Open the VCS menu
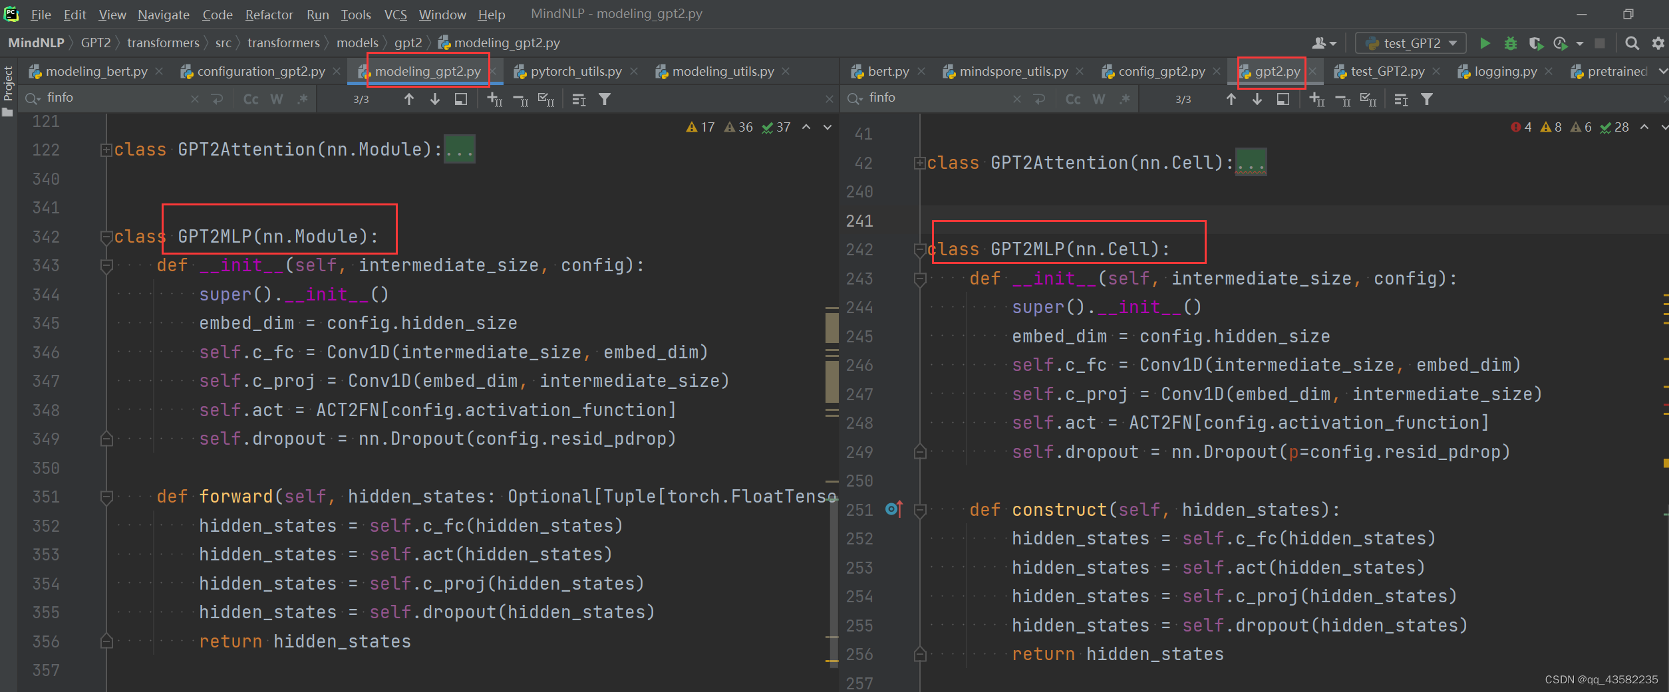1669x692 pixels. click(395, 14)
